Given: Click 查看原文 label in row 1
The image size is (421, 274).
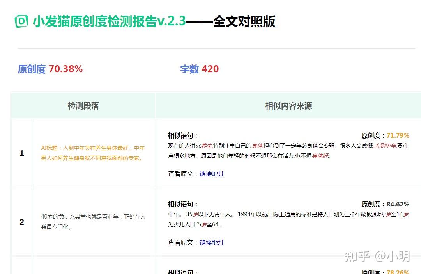Looking at the screenshot, I should pyautogui.click(x=183, y=174).
